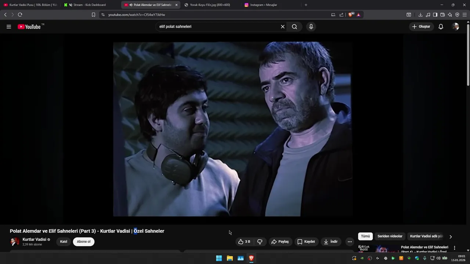
Task: Dislike the video
Action: pyautogui.click(x=260, y=242)
